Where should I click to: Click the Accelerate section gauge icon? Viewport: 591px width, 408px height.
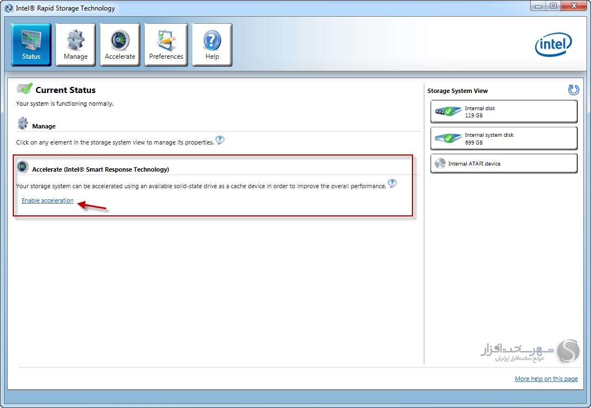click(23, 167)
